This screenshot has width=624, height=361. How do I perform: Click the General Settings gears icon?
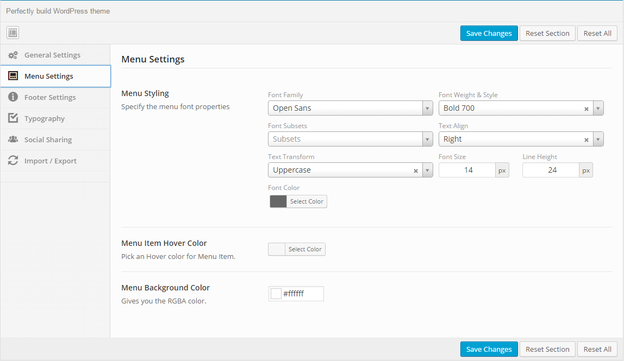13,55
